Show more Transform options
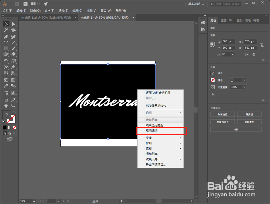Viewport: 270px width, 204px height. 264,60
